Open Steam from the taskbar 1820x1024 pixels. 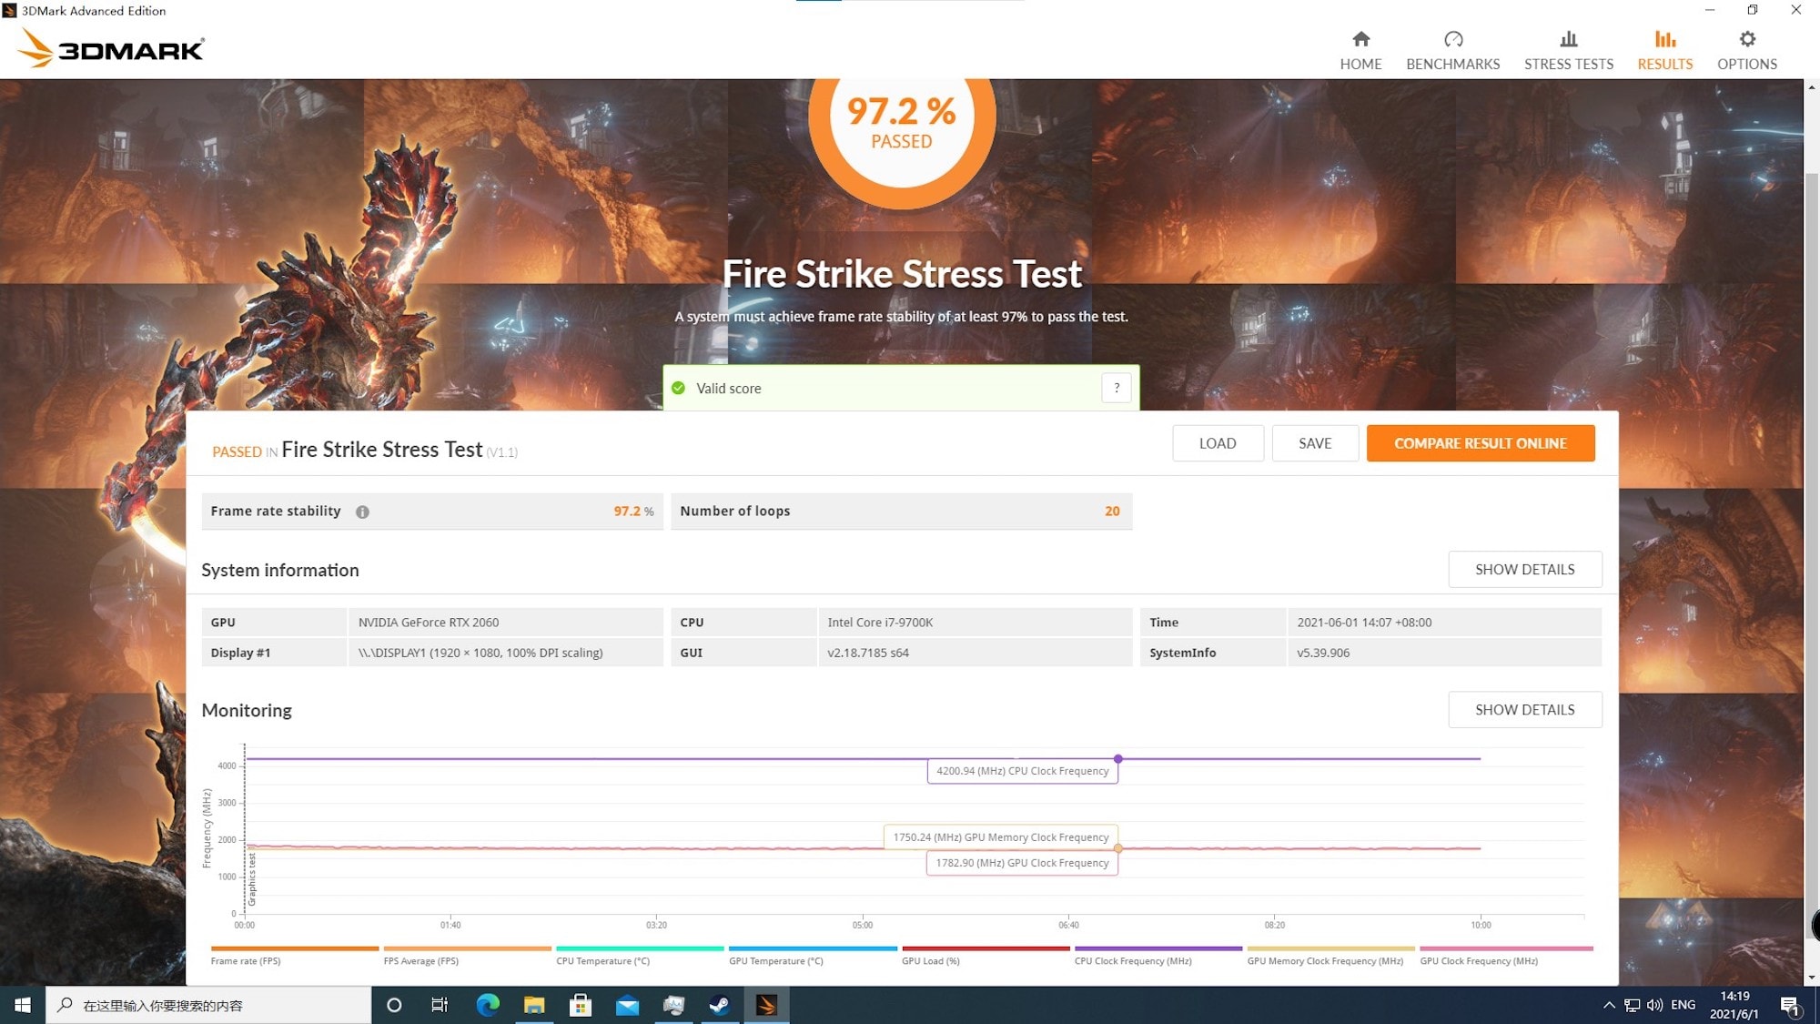coord(720,1005)
